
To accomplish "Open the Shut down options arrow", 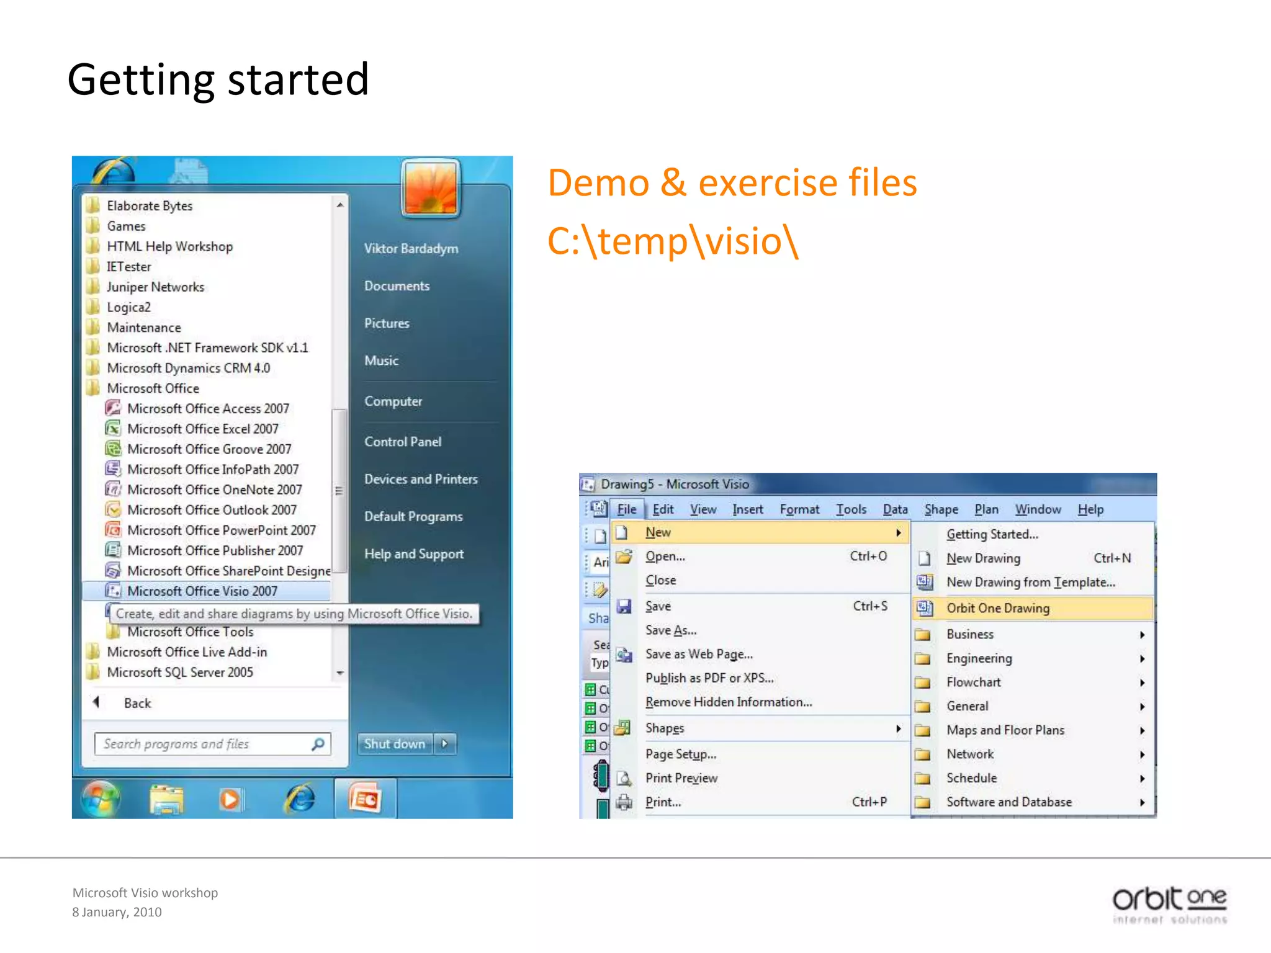I will (445, 744).
